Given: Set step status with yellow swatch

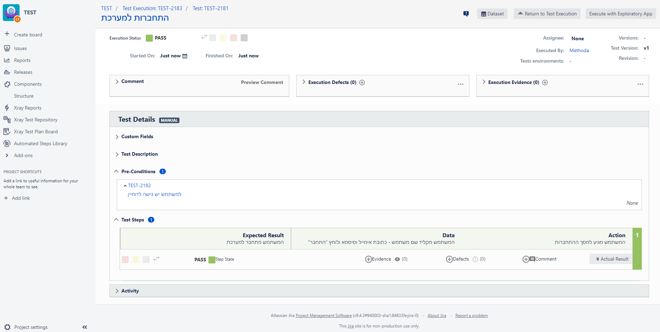Looking at the screenshot, I should tap(136, 260).
